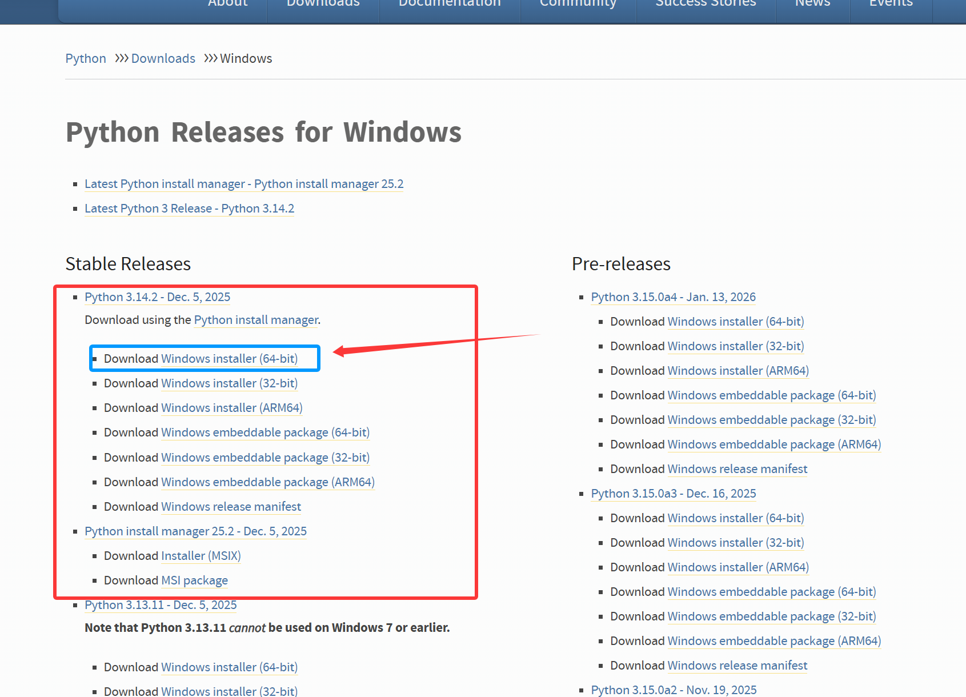Open the Community navigation menu
The image size is (966, 697).
point(578,5)
